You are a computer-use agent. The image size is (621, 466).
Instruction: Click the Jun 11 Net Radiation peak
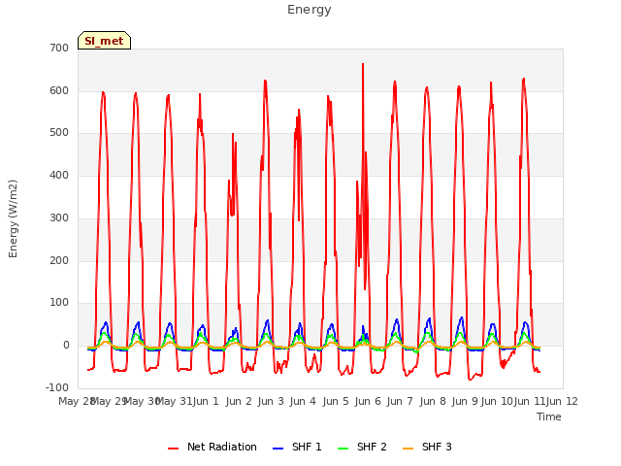pos(524,79)
